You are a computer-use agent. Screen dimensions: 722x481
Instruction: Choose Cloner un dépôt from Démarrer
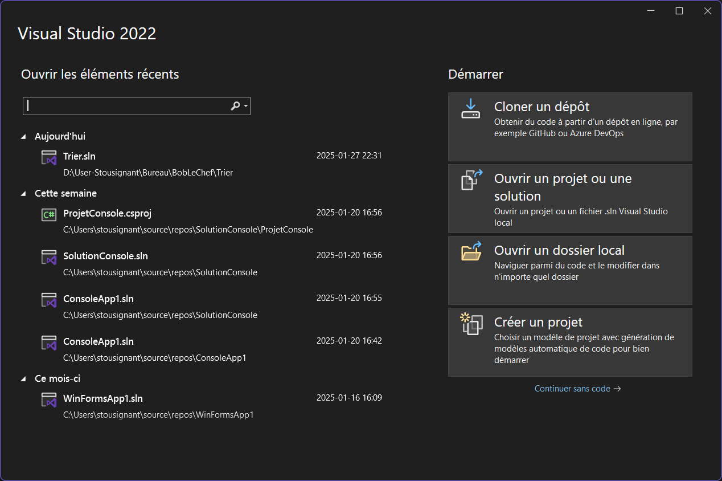569,127
